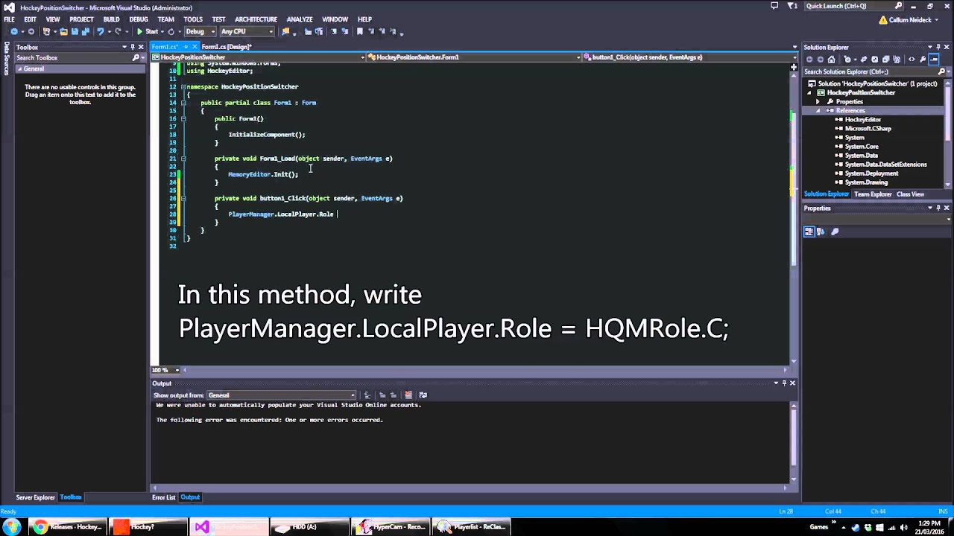
Task: Click the Callum Neideck account name
Action: pyautogui.click(x=910, y=20)
